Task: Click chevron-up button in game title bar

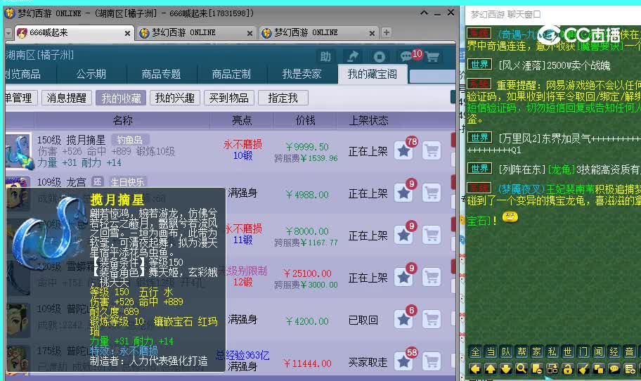Action: [x=424, y=13]
